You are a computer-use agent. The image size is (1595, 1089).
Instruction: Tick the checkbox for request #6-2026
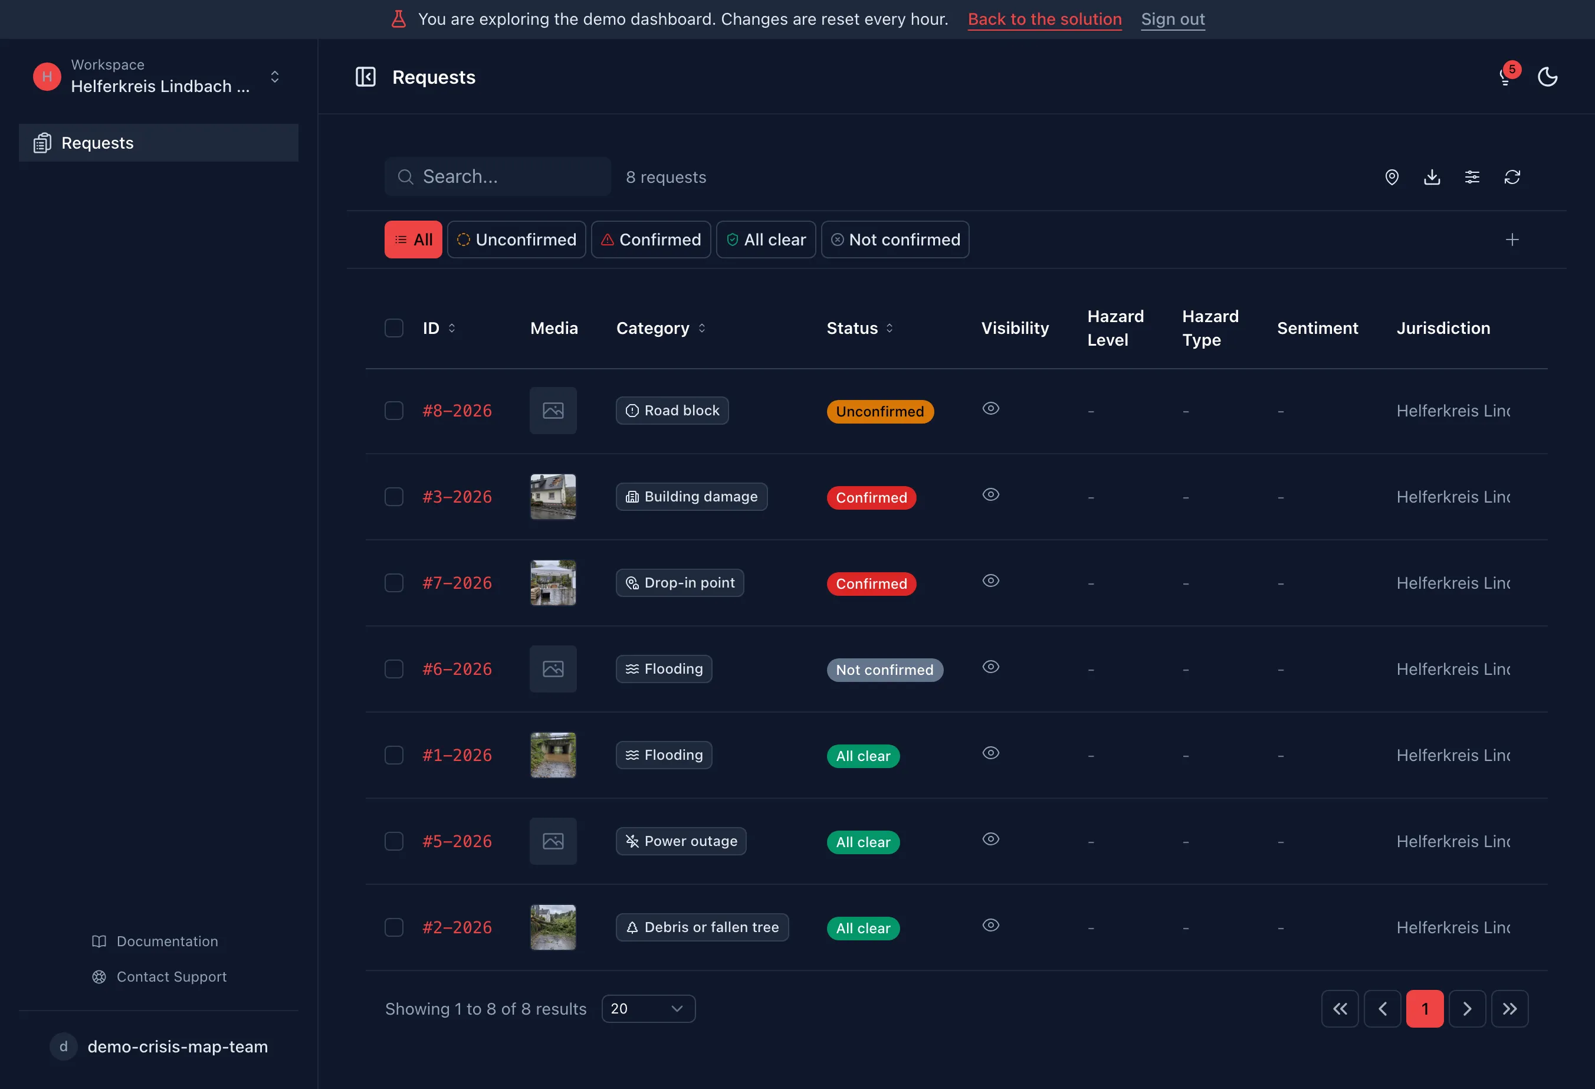394,669
